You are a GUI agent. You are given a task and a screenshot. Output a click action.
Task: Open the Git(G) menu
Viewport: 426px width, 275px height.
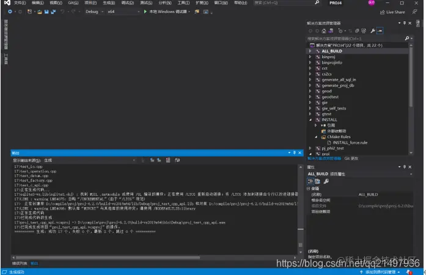(x=73, y=2)
